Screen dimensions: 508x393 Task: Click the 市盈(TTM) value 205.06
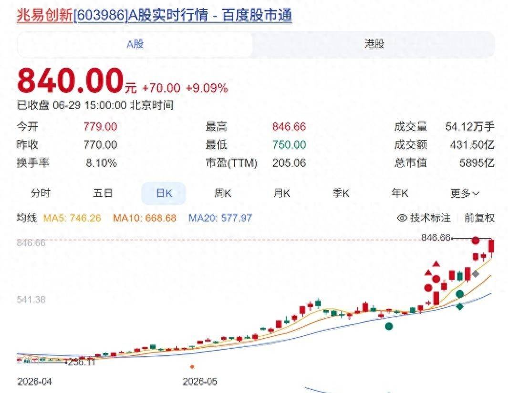[289, 163]
